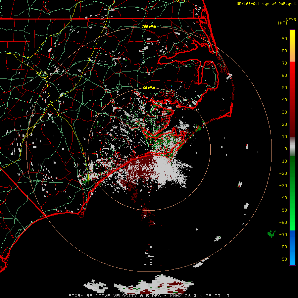The width and height of the screenshot is (298, 298).
Task: Click the KT units label above the color scale
Action: tap(283, 23)
